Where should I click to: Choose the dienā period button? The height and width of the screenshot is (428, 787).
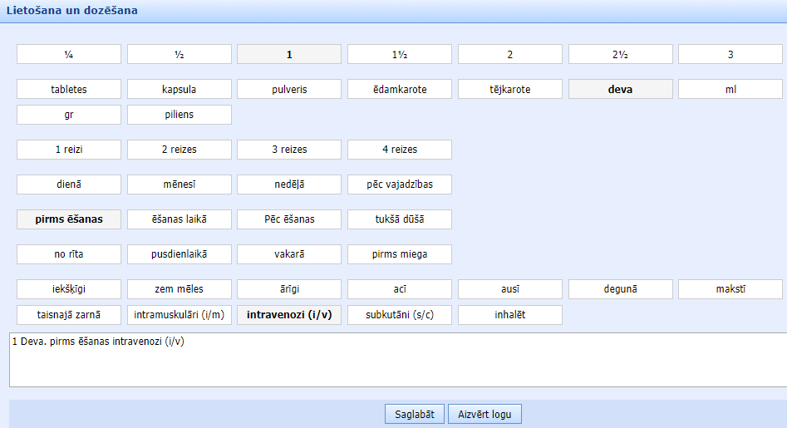69,184
